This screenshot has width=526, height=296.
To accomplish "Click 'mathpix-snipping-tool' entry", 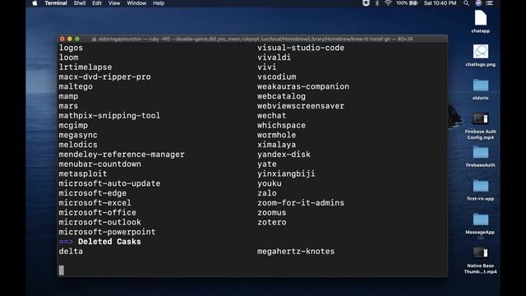I will point(109,116).
